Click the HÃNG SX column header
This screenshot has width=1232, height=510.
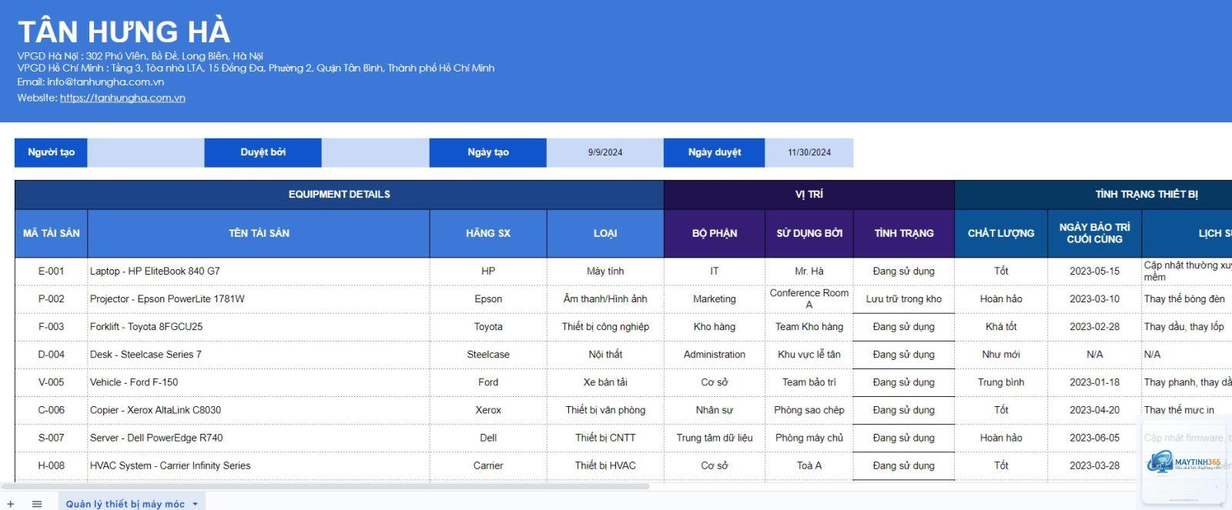(x=488, y=233)
